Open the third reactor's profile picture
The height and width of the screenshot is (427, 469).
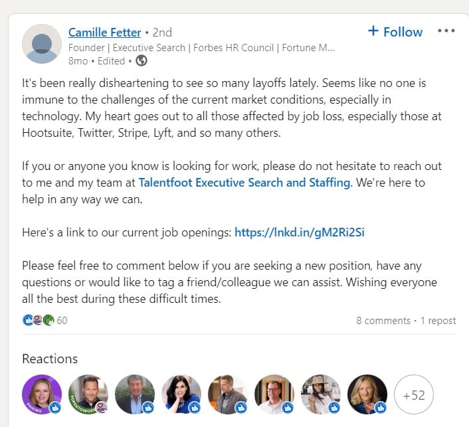pos(135,394)
